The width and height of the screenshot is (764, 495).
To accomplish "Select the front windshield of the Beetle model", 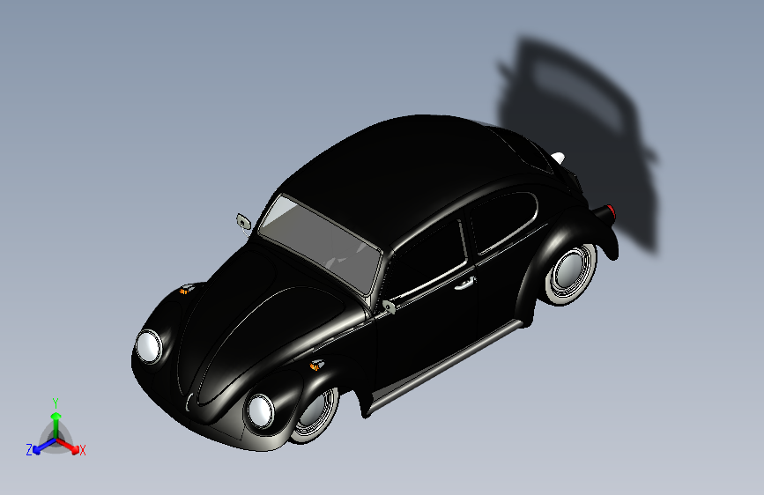I will pos(320,245).
